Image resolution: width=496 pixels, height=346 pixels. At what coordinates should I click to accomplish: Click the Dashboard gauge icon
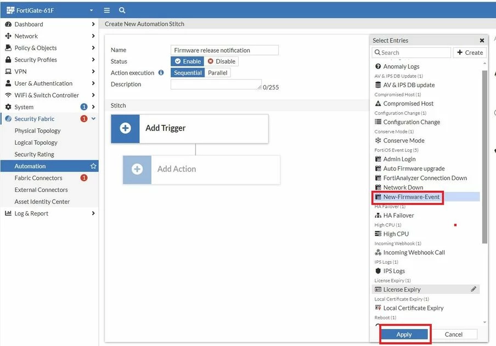coord(8,24)
